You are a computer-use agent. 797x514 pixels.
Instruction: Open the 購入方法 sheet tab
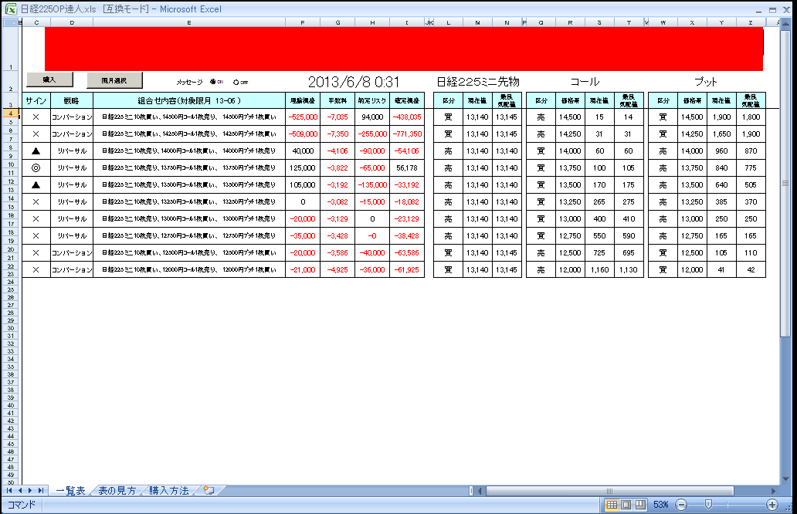[x=169, y=491]
